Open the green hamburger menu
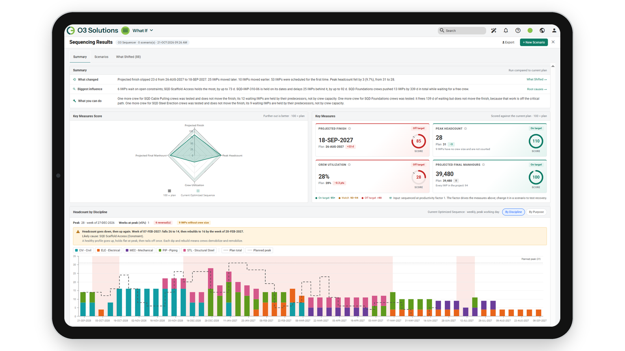The image size is (625, 351). click(125, 30)
